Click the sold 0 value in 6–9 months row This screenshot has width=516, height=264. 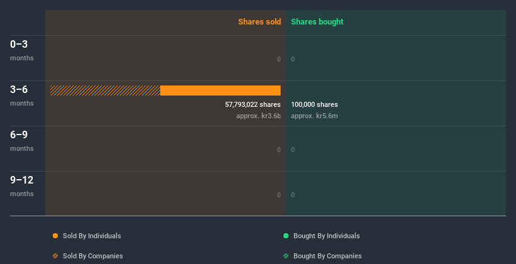[x=279, y=150]
